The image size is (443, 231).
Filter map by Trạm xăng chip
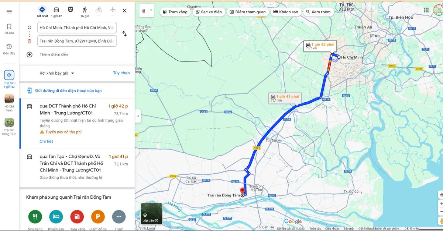[175, 12]
